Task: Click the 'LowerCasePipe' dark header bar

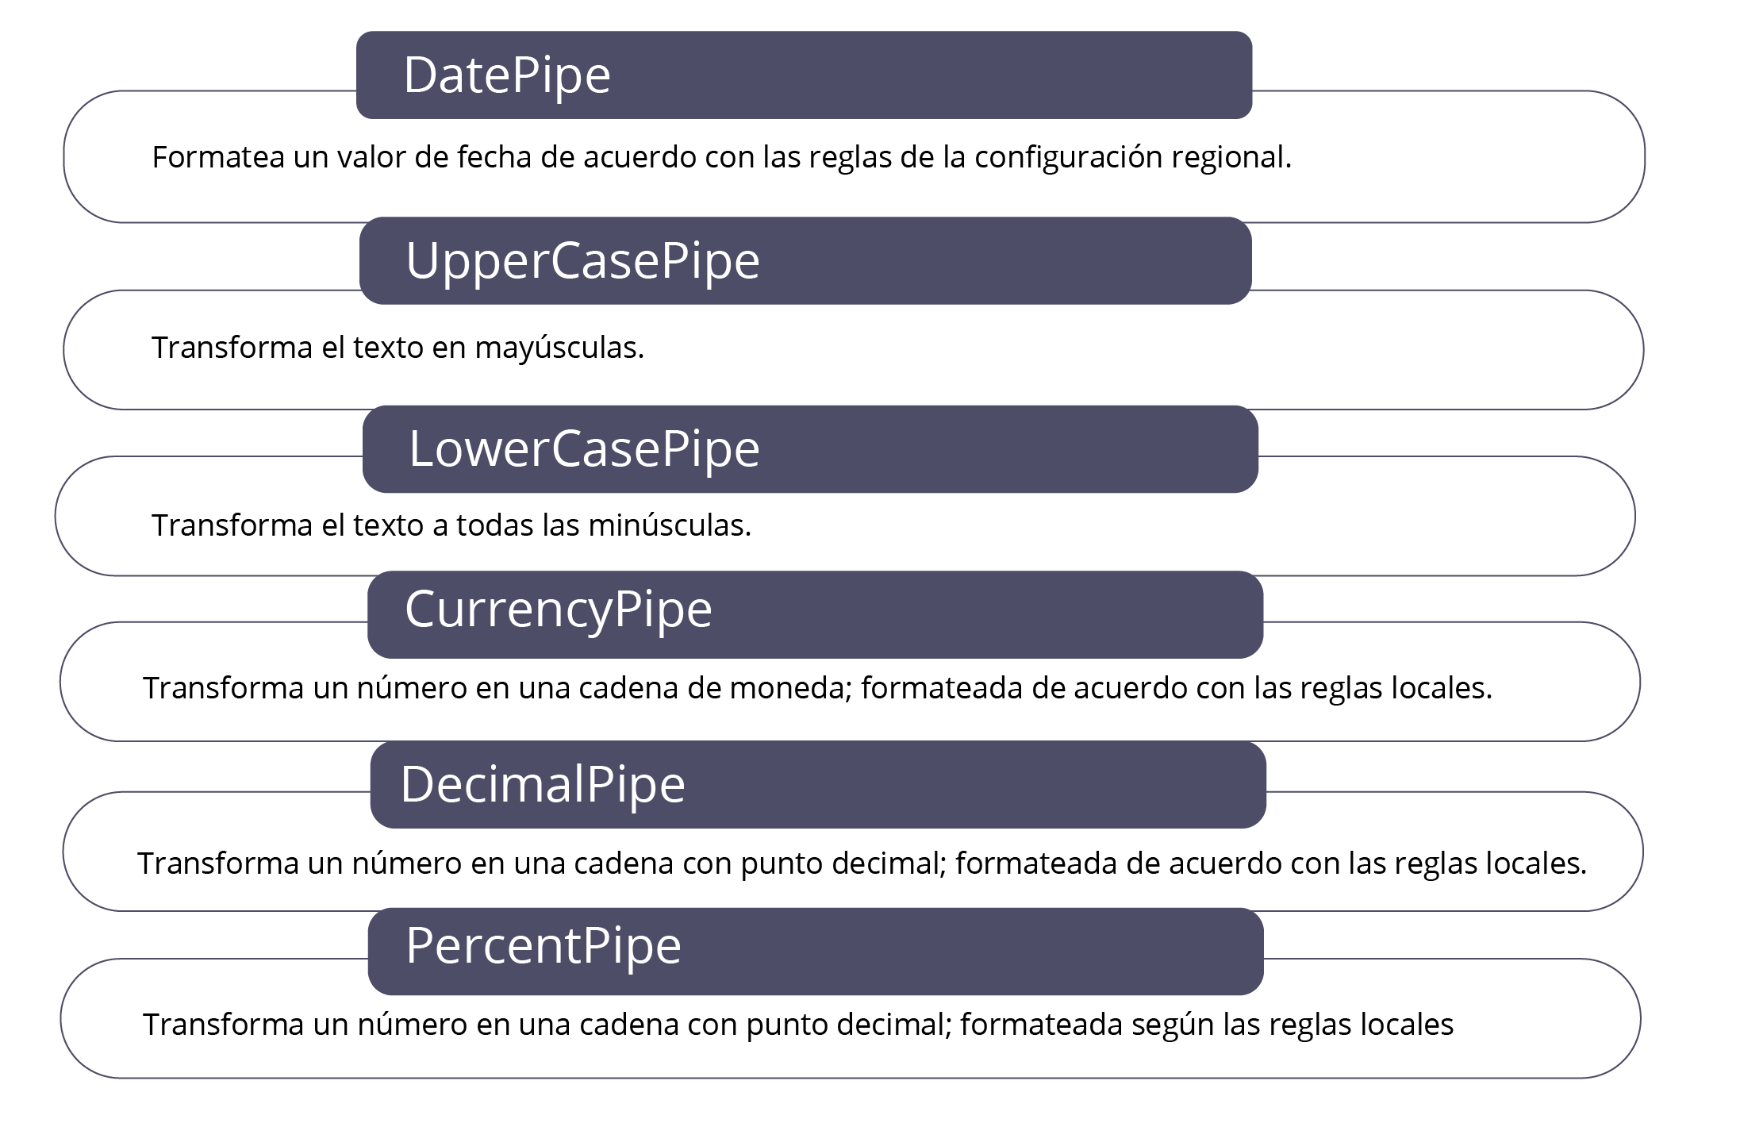Action: [x=810, y=449]
